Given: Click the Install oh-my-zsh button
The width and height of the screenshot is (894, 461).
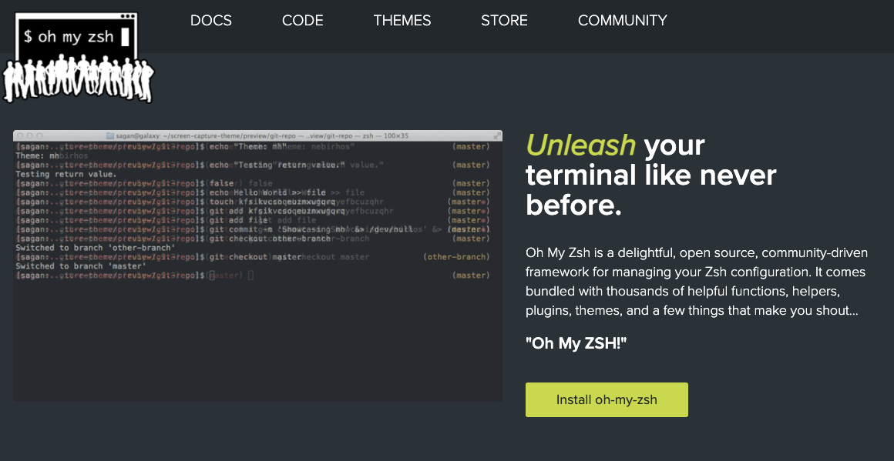Looking at the screenshot, I should [x=607, y=399].
